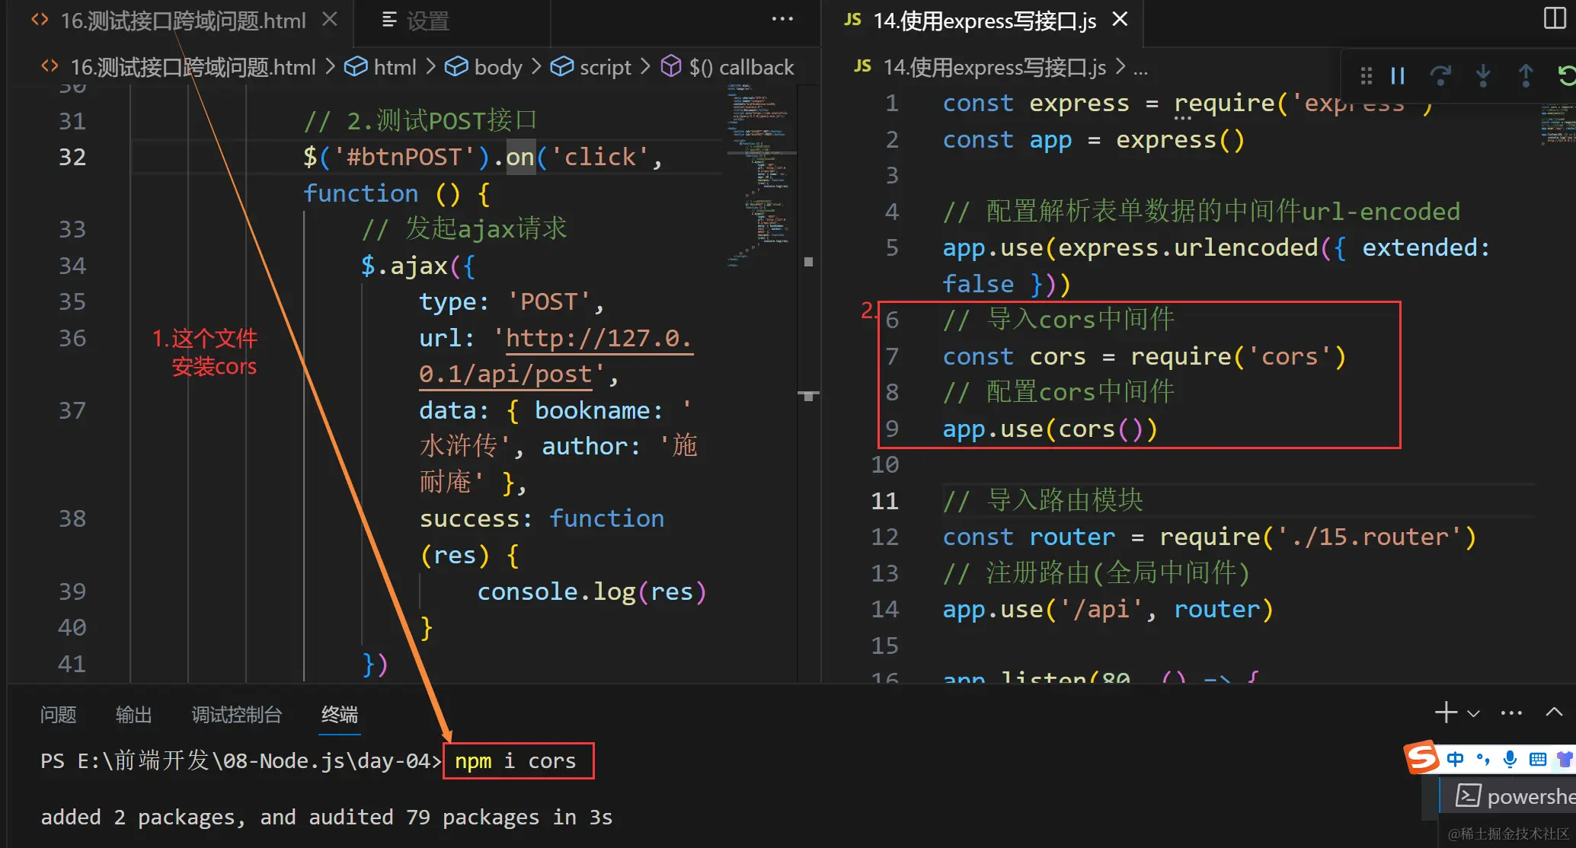Click the left editor minimap
The image size is (1576, 848).
tap(760, 175)
